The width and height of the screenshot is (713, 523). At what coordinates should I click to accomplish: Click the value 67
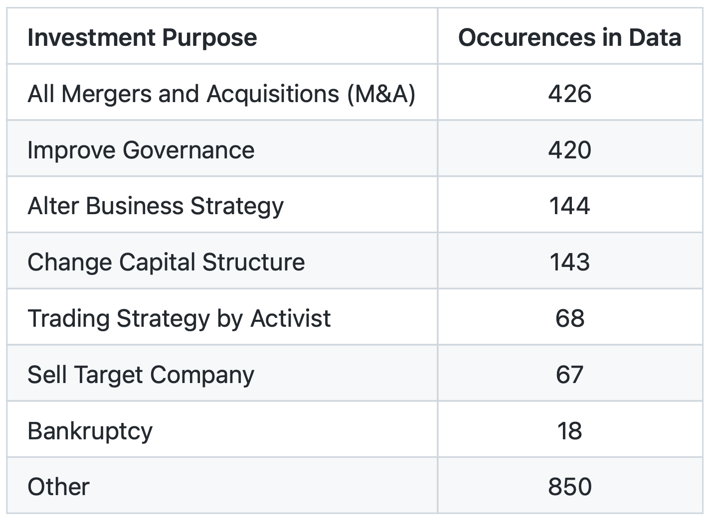[569, 375]
